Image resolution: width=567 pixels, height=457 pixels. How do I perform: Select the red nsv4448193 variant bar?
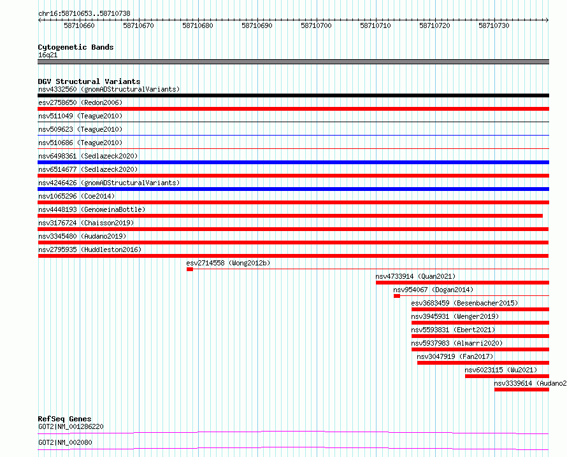(x=290, y=216)
